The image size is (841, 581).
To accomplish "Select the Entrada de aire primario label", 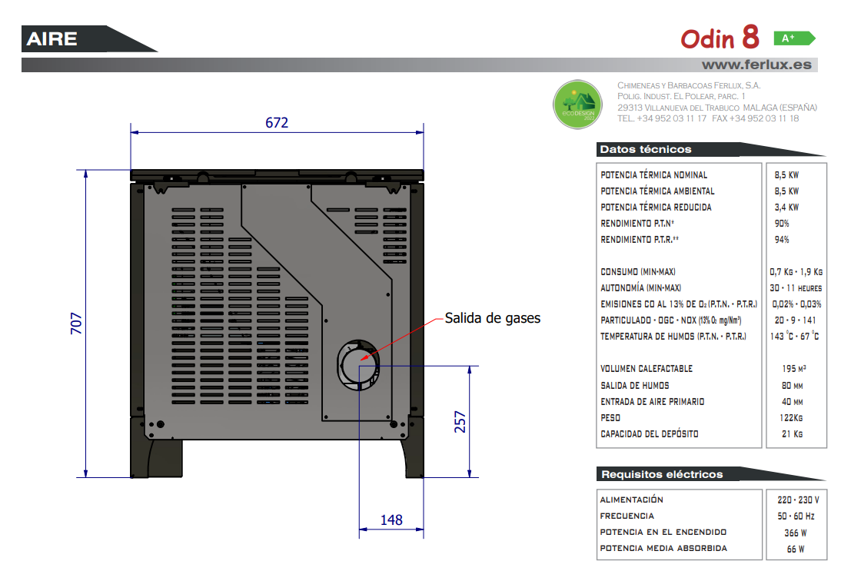I will (652, 401).
